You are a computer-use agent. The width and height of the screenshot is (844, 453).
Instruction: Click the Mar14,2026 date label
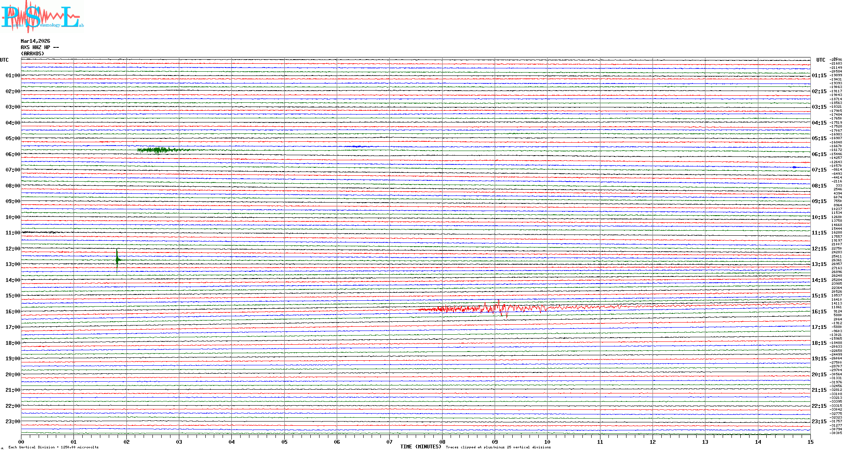coord(35,41)
